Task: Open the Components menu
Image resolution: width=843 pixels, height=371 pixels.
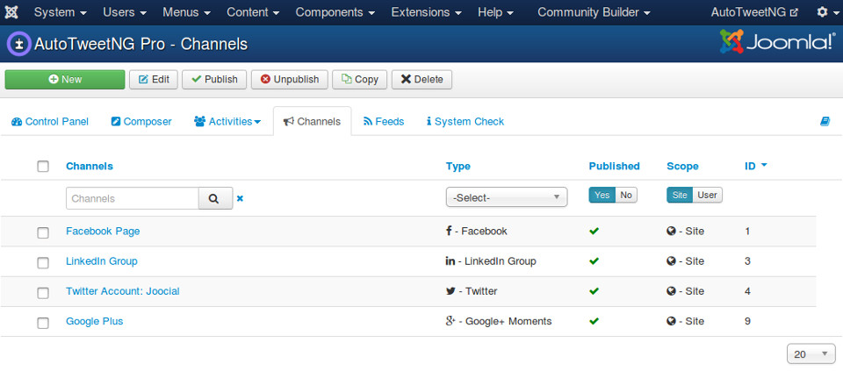Action: point(335,11)
